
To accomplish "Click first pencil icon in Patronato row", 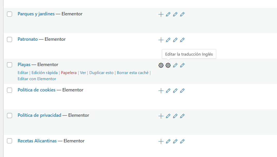I will tap(168, 40).
